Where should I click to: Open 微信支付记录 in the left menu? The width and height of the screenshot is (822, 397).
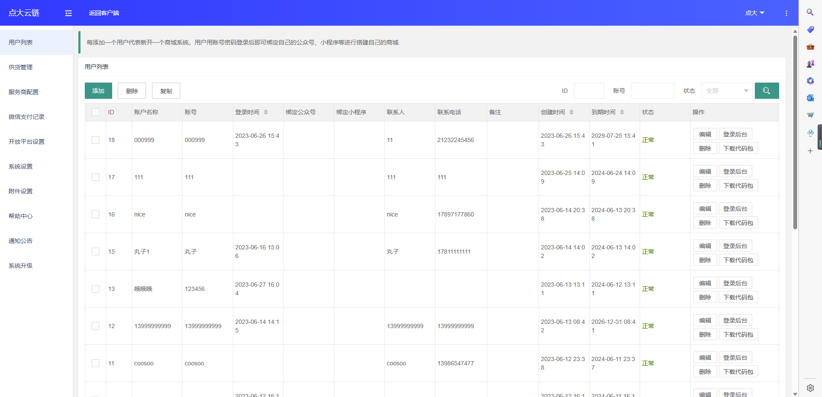(x=26, y=116)
